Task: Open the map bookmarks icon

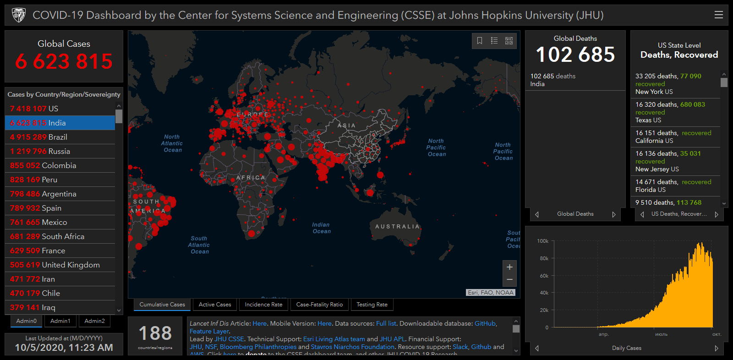Action: (x=480, y=41)
